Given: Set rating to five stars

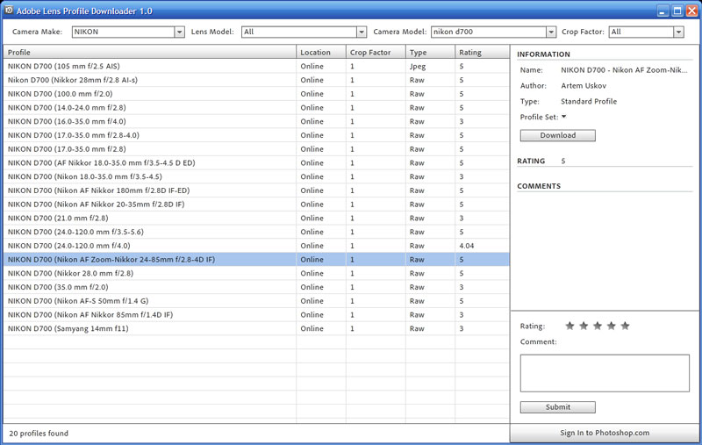Looking at the screenshot, I should 625,326.
